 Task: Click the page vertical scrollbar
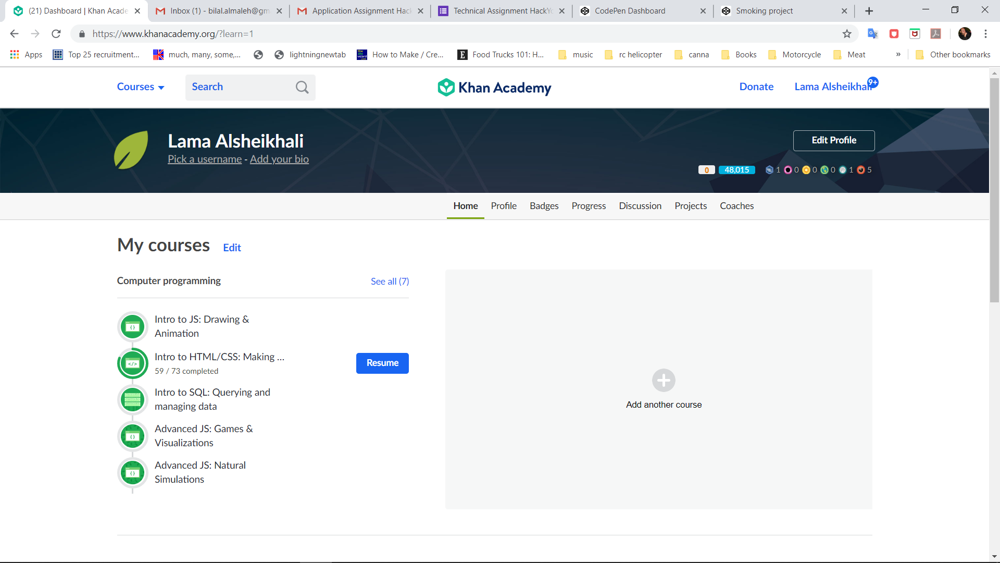tap(994, 190)
